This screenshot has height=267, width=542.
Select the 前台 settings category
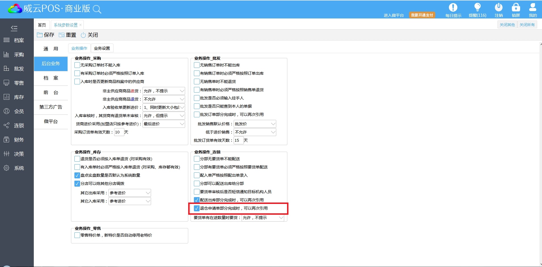(x=51, y=93)
